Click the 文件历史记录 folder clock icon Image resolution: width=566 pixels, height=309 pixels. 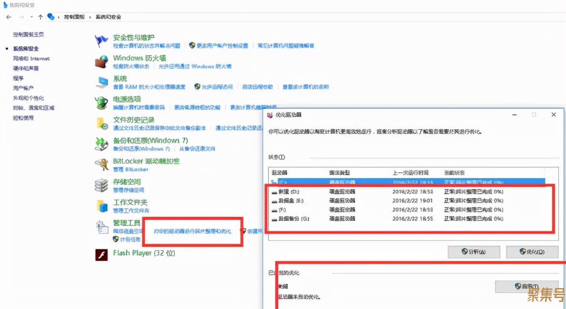click(102, 124)
